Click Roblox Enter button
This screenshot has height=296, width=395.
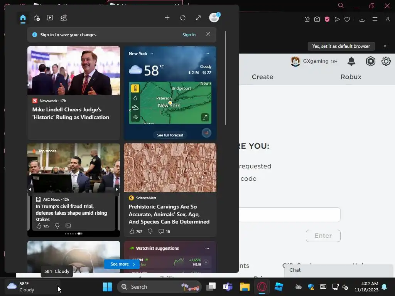click(323, 235)
